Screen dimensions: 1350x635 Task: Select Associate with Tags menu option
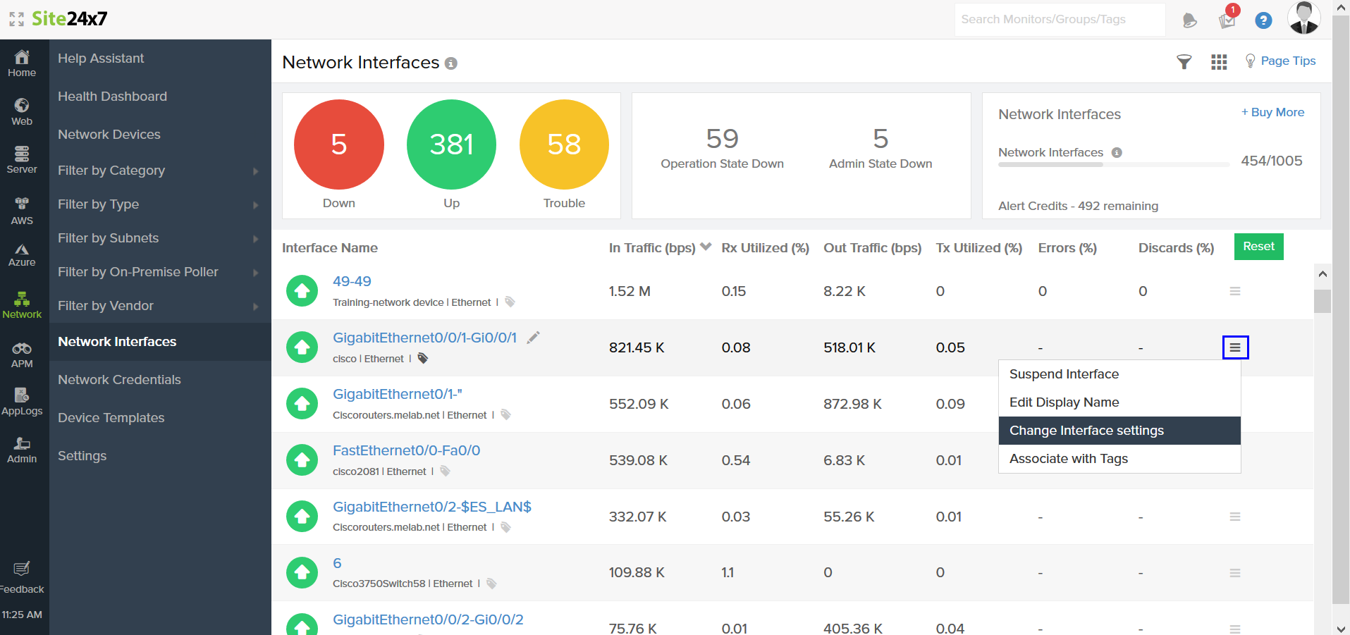(x=1119, y=459)
